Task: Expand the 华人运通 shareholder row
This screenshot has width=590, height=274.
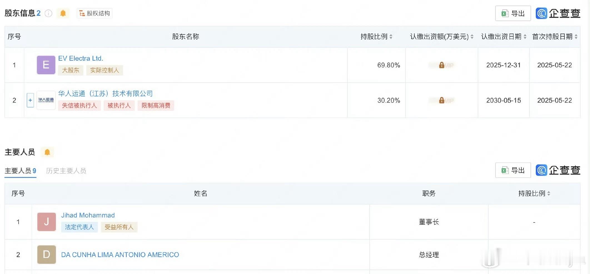Action: tap(30, 100)
